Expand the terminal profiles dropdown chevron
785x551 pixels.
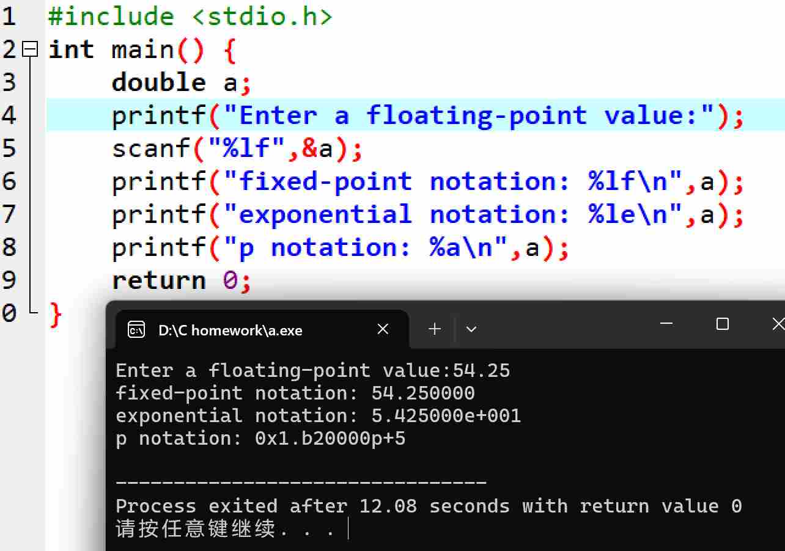[471, 329]
